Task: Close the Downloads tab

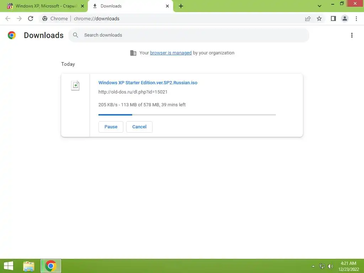Action: (167, 6)
